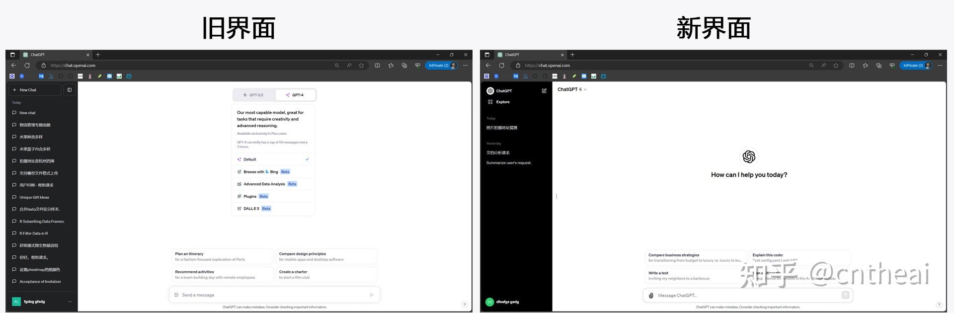954x313 pixels.
Task: Click ChatGPT logo entry in new sidebar
Action: click(500, 91)
